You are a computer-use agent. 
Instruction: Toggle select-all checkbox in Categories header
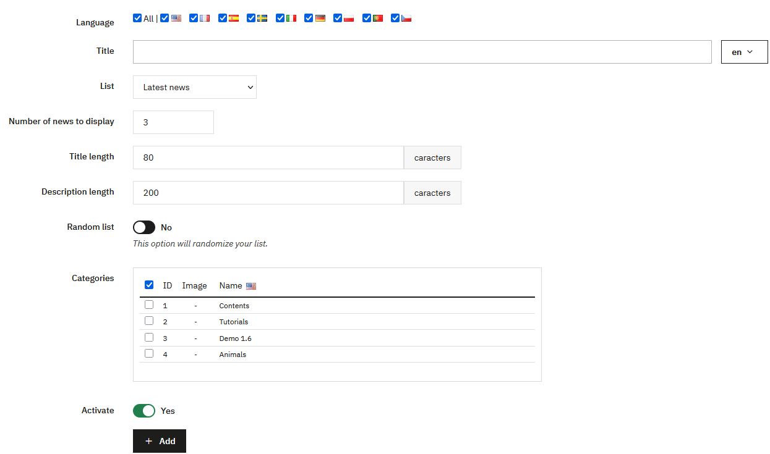pyautogui.click(x=149, y=285)
